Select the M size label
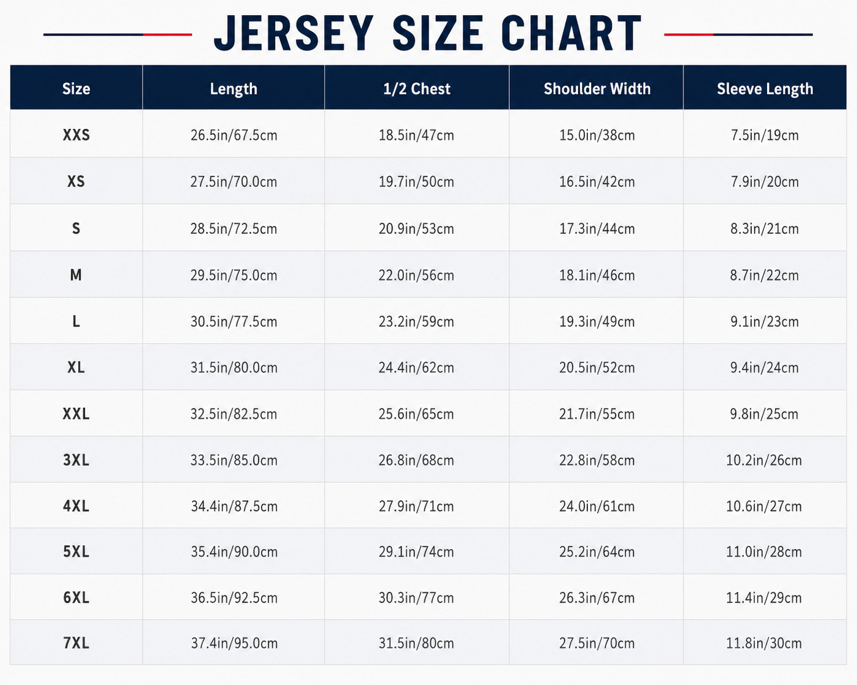The width and height of the screenshot is (857, 685). tap(76, 275)
